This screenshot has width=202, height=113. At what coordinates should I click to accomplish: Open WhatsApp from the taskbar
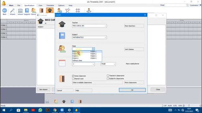40,110
